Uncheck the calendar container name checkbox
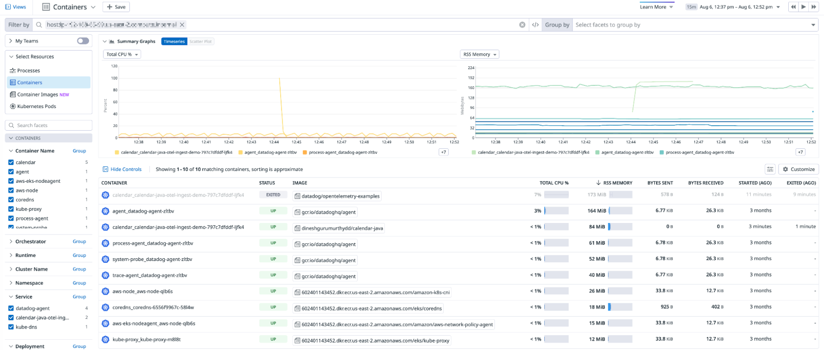Screen dimensions: 824x350 click(11, 162)
